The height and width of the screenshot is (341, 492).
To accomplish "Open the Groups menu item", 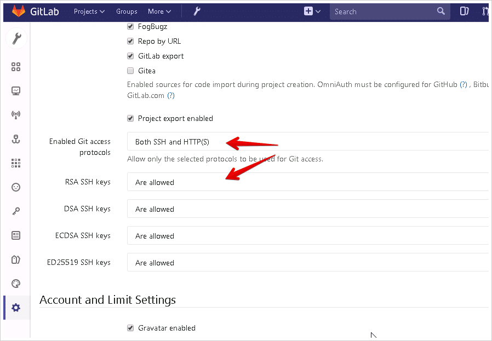I will click(127, 11).
